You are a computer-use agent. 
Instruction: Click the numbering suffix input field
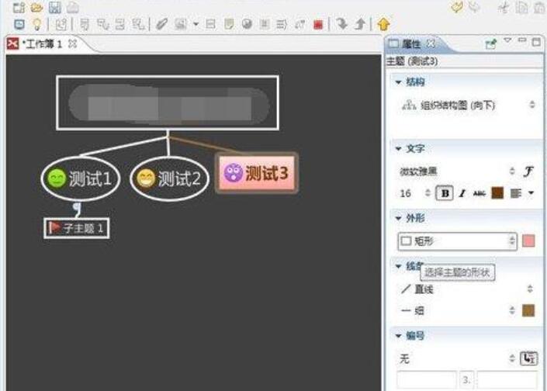click(x=507, y=380)
